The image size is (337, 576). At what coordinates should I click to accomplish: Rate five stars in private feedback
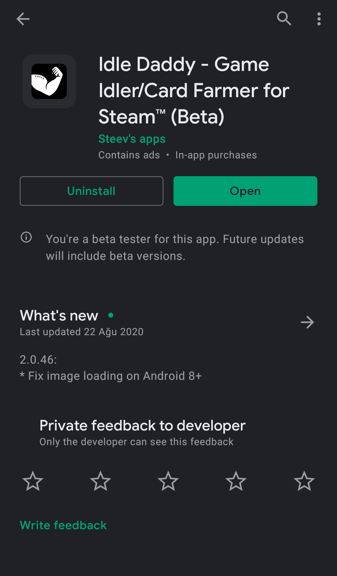[x=304, y=481]
